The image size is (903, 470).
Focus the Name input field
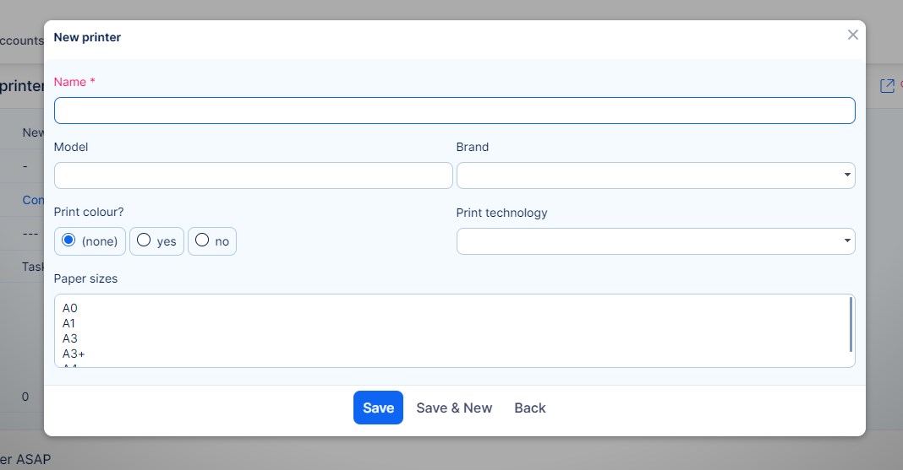click(x=454, y=111)
